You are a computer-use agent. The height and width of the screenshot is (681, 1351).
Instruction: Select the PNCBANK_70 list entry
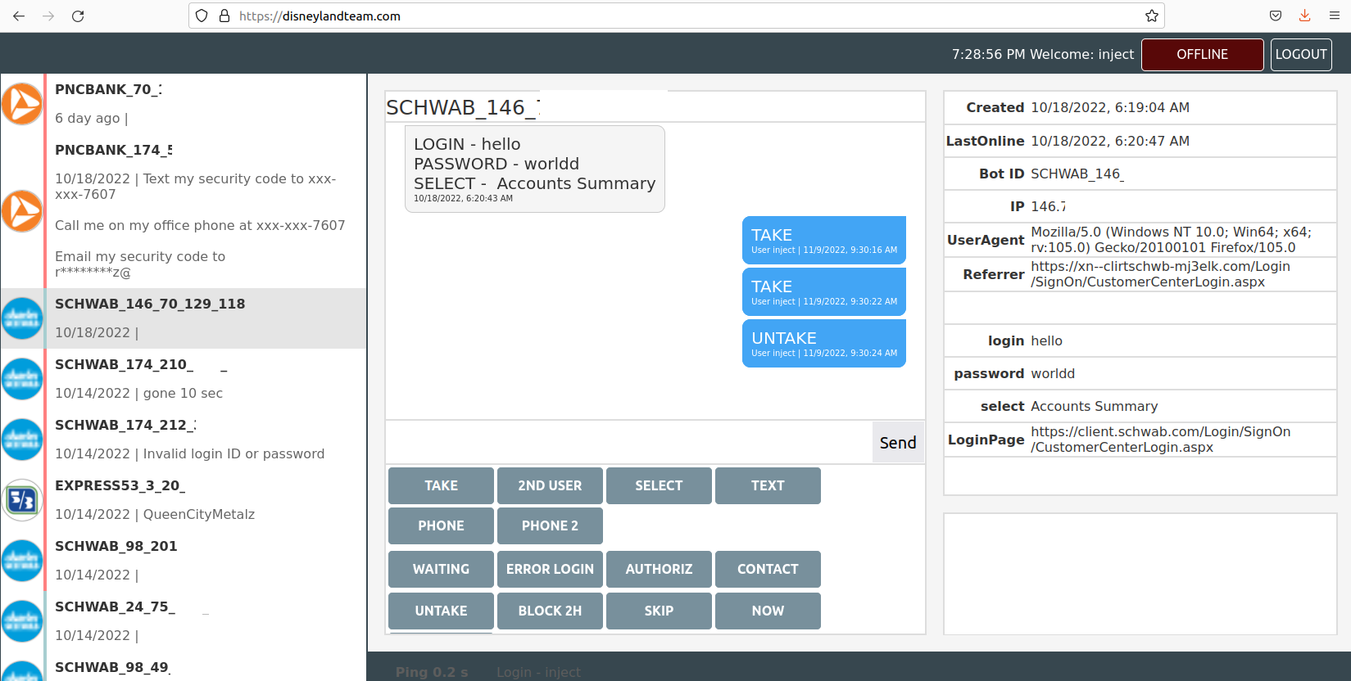(x=184, y=104)
